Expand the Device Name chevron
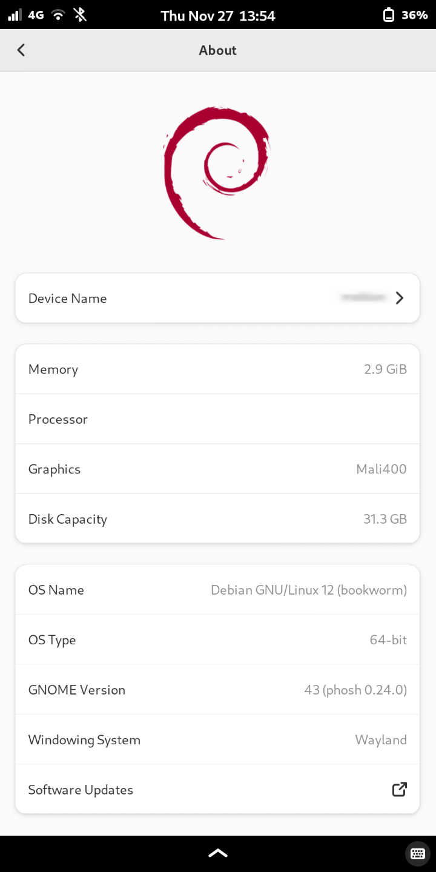Image resolution: width=436 pixels, height=872 pixels. (399, 298)
